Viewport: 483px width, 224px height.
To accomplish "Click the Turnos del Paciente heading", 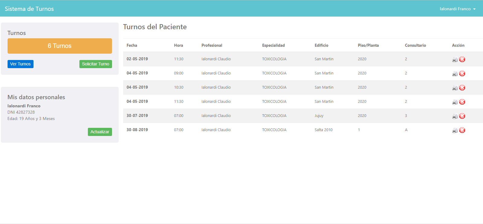I will 155,27.
